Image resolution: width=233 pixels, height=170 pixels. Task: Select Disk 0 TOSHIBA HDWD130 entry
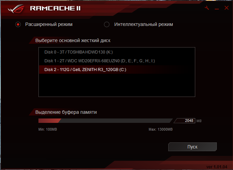117,52
